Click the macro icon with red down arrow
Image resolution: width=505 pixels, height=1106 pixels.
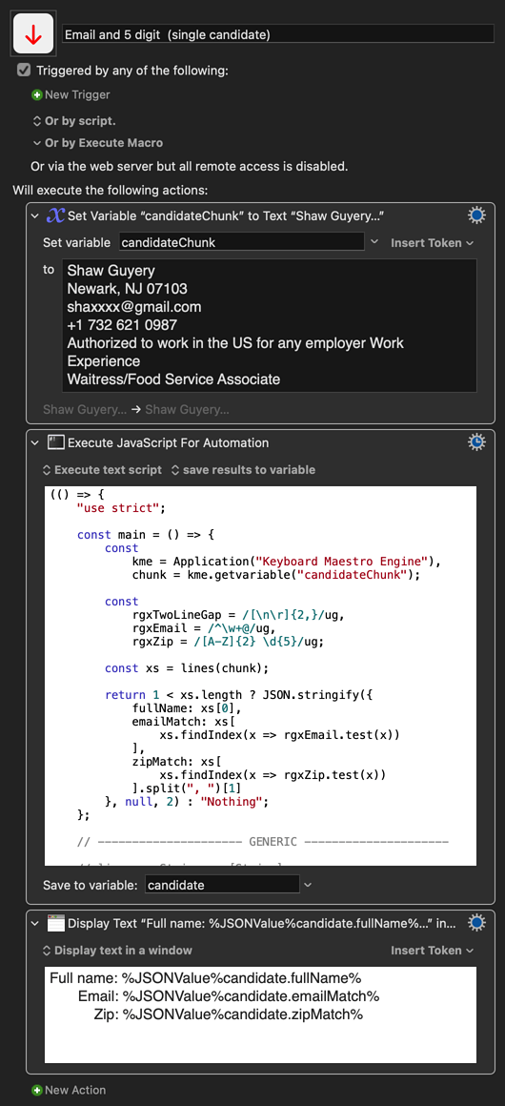33,34
